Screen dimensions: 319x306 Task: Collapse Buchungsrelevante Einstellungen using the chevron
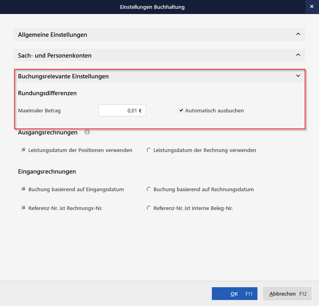coord(298,76)
